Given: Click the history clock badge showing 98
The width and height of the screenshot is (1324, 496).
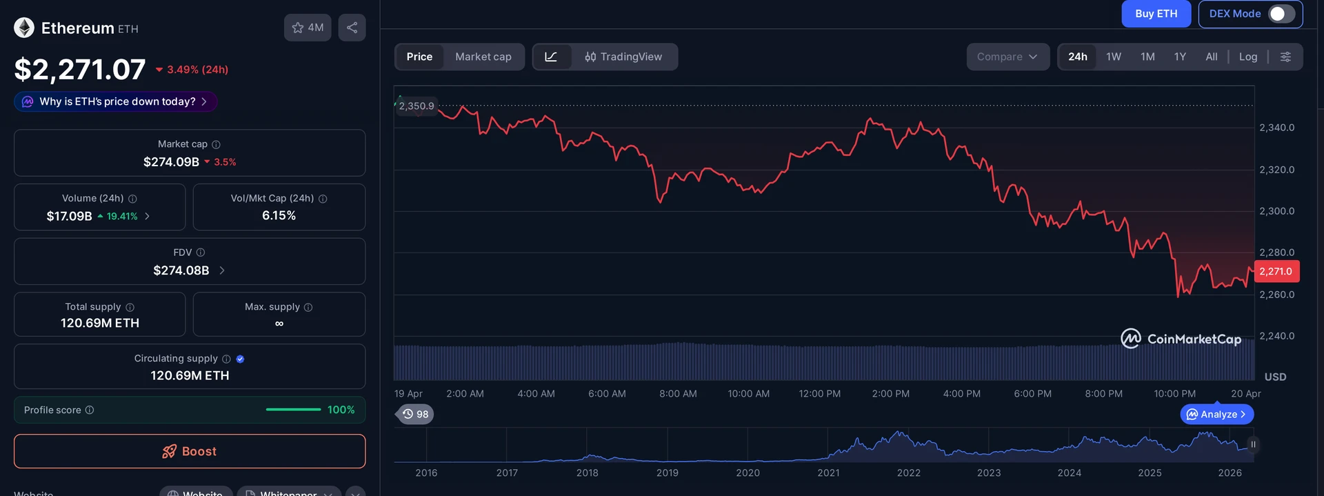Looking at the screenshot, I should (x=415, y=414).
